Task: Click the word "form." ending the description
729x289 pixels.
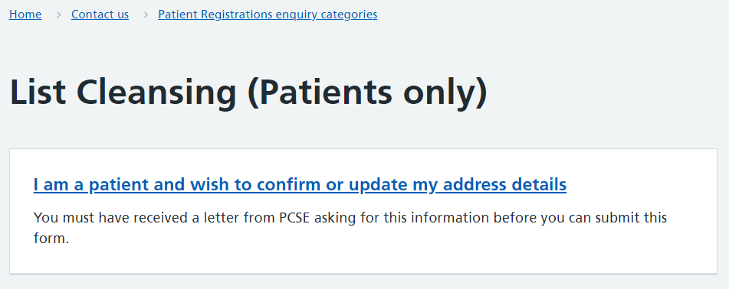Action: pos(51,239)
